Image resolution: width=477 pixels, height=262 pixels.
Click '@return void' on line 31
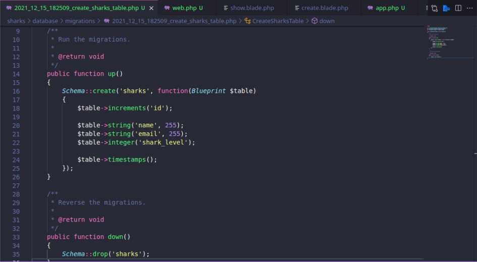(81, 220)
